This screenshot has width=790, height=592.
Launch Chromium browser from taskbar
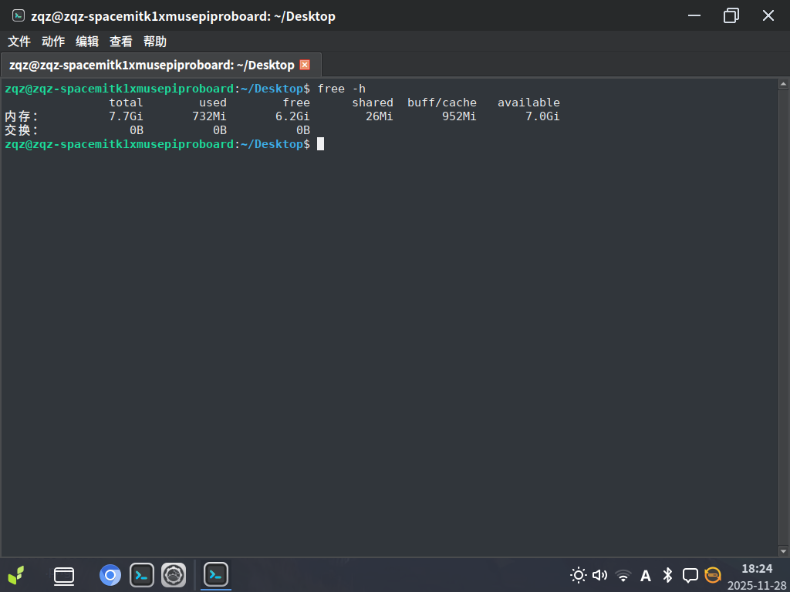110,575
